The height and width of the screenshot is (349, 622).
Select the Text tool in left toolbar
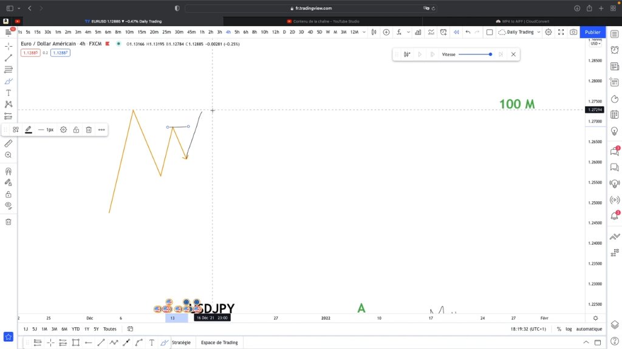pos(9,93)
